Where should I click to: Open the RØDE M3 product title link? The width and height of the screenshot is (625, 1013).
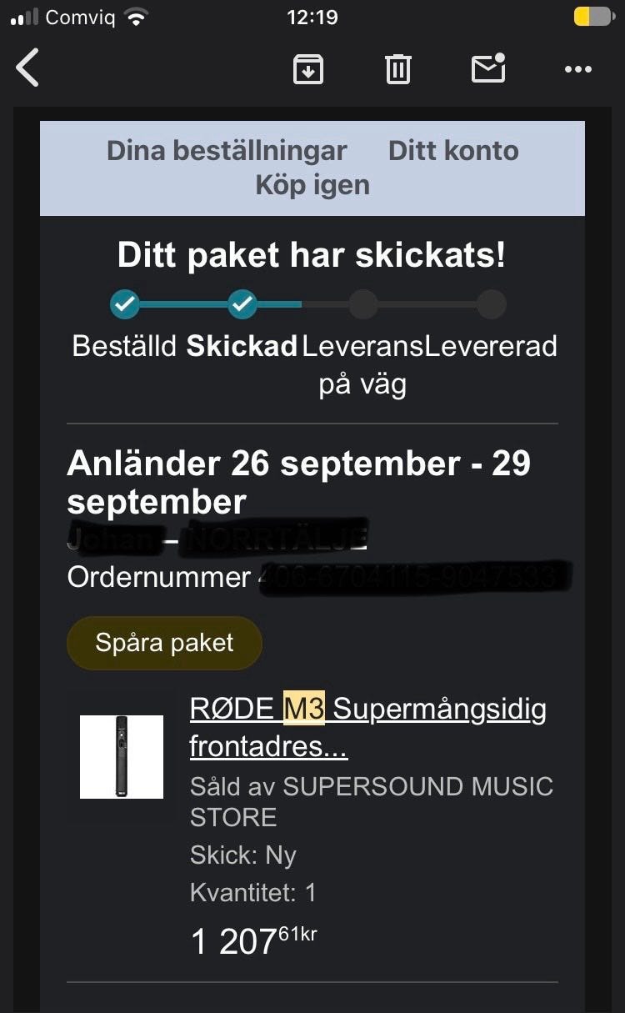point(368,728)
